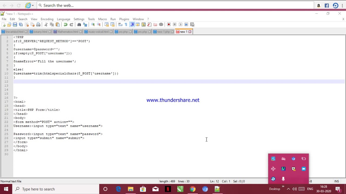This screenshot has width=346, height=194.
Task: Click the Zoom In magnifier icon
Action: click(93, 25)
